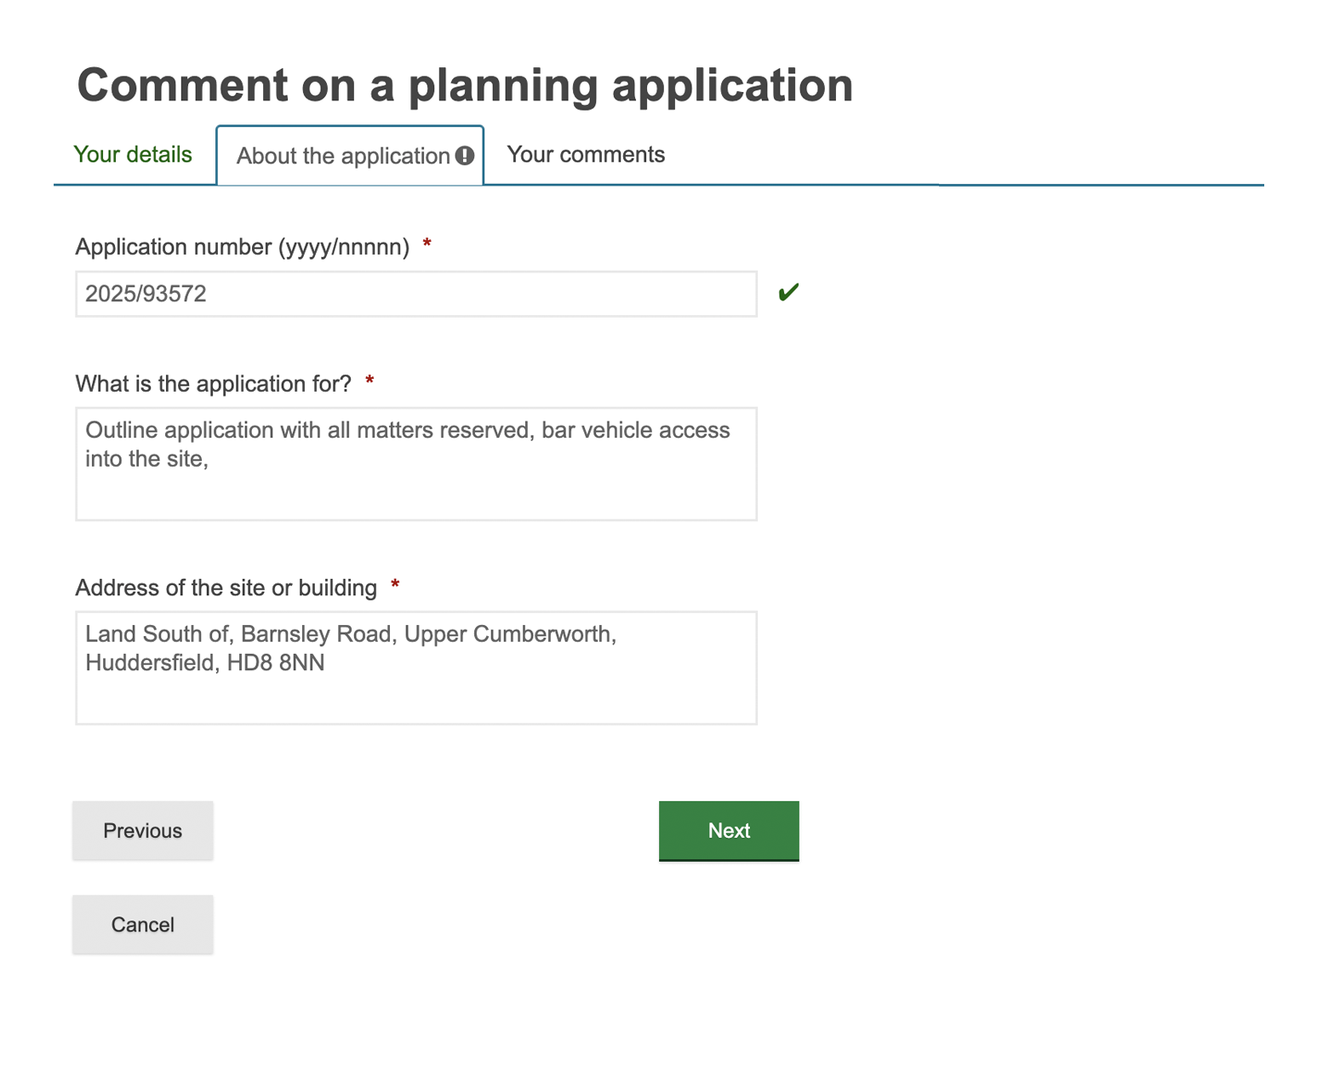Click the green checkmark beside application number

click(x=788, y=292)
